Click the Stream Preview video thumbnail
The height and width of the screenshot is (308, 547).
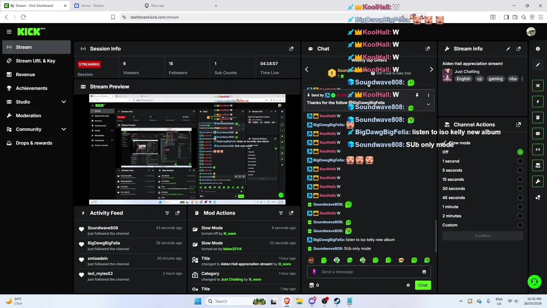[x=187, y=149]
